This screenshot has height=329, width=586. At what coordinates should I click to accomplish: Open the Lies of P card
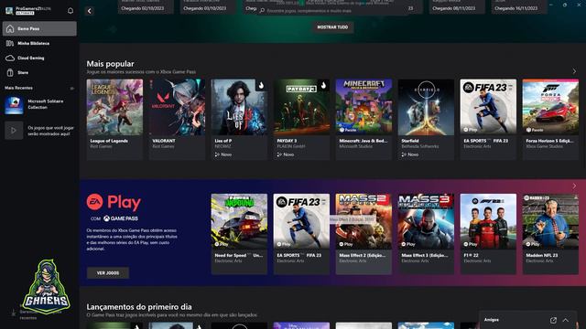click(239, 120)
